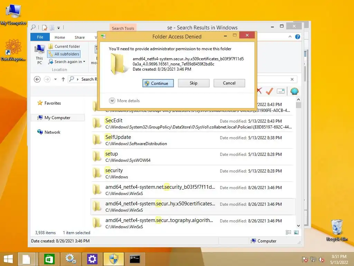Click the card layout toolbar icon
The height and width of the screenshot is (266, 354).
[281, 91]
